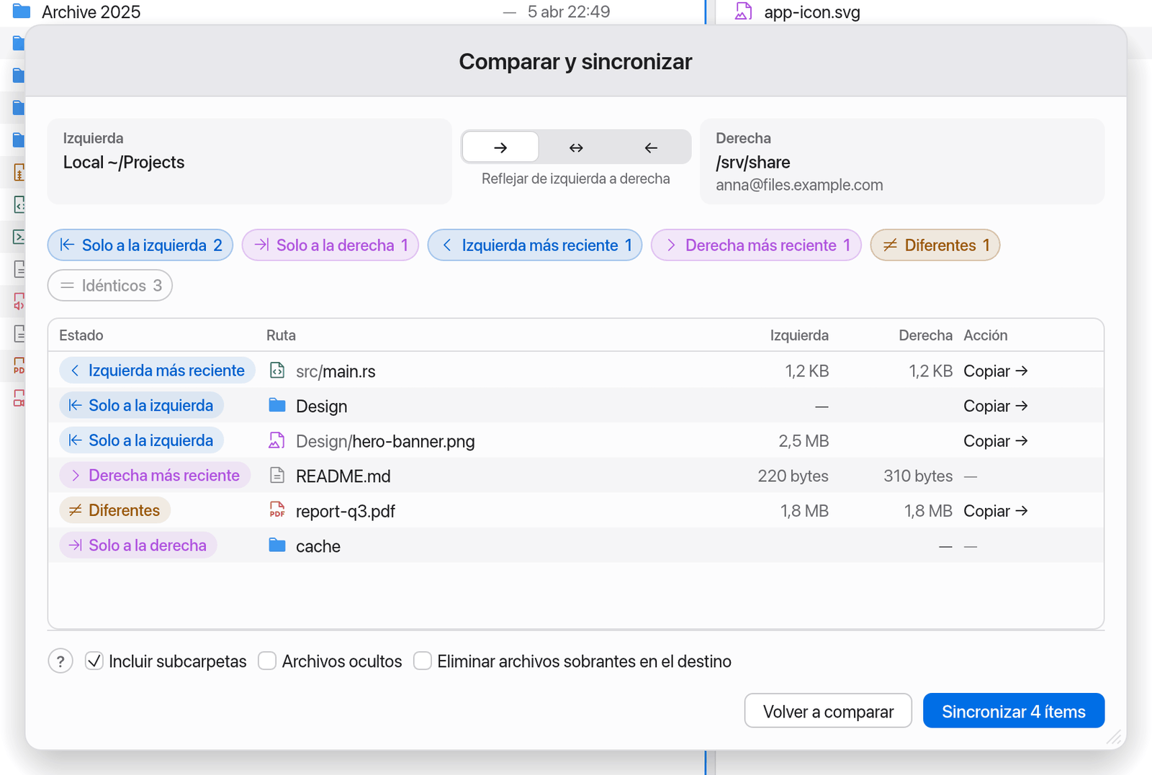
Task: Select mirror left-to-right arrow direction
Action: point(500,148)
